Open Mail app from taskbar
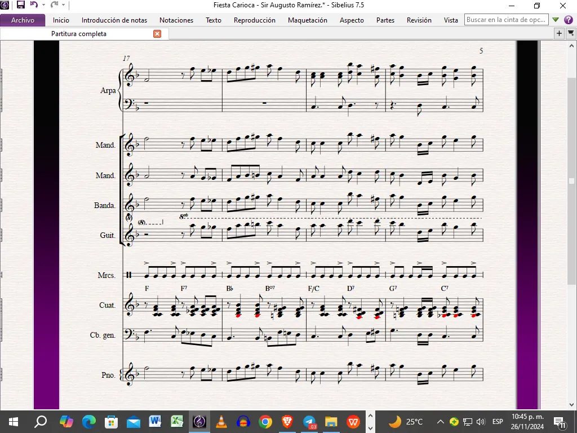 tap(133, 422)
